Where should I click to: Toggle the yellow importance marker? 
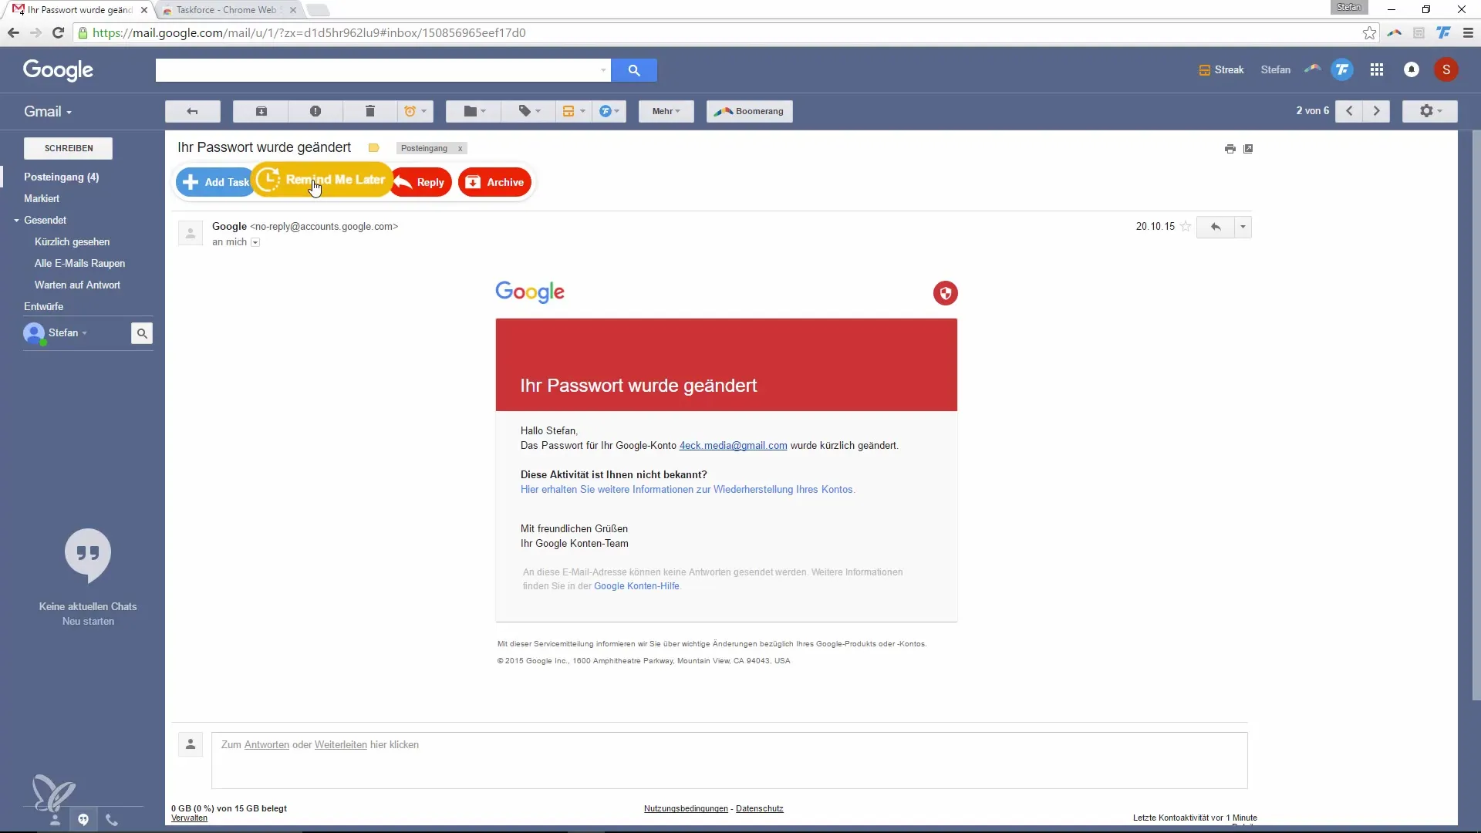(373, 148)
